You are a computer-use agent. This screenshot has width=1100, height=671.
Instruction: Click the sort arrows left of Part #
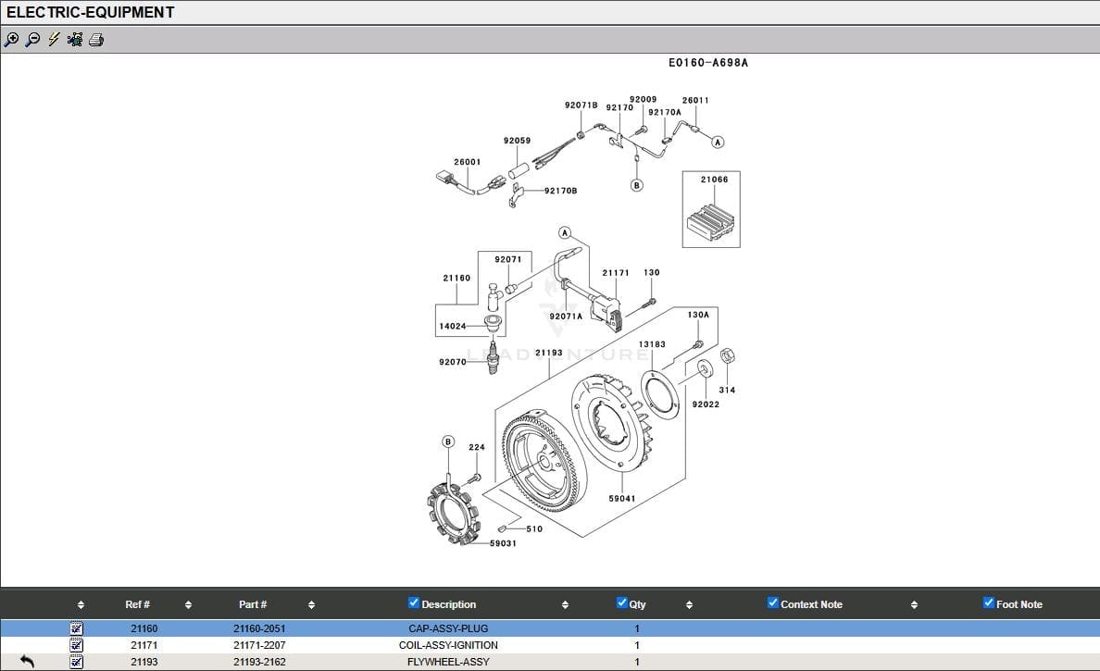pos(188,605)
